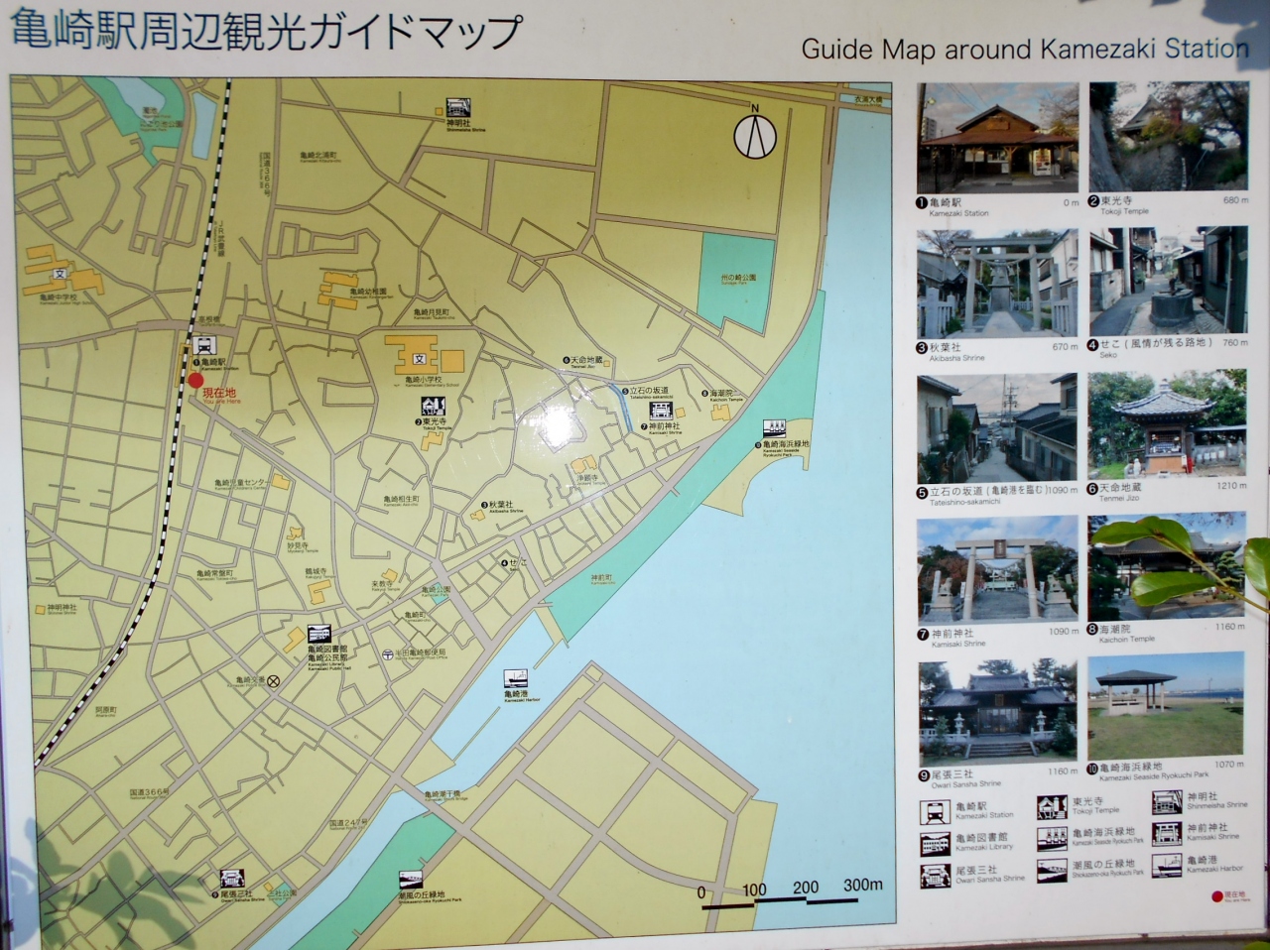Select the Shinmeisha Shrine icon at map top

click(457, 108)
